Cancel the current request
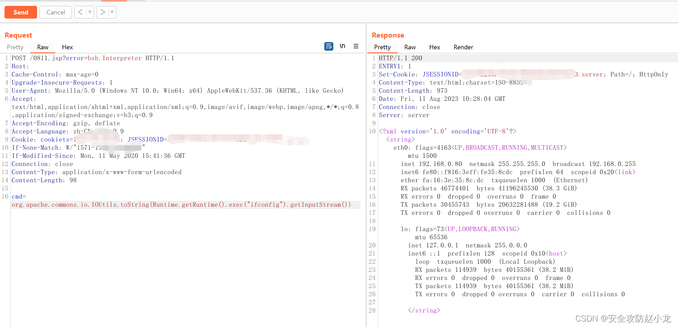The height and width of the screenshot is (327, 678). tap(56, 12)
